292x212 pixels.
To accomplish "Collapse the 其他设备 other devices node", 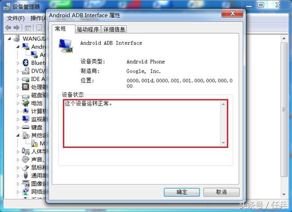I will (18, 135).
